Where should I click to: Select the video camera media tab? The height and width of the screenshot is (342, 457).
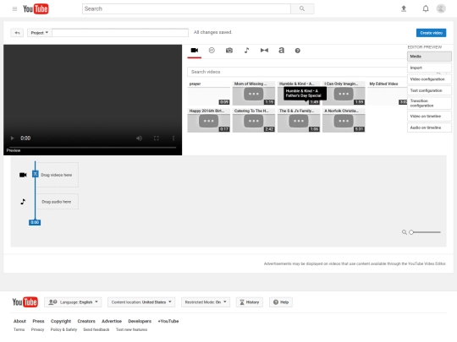(195, 51)
